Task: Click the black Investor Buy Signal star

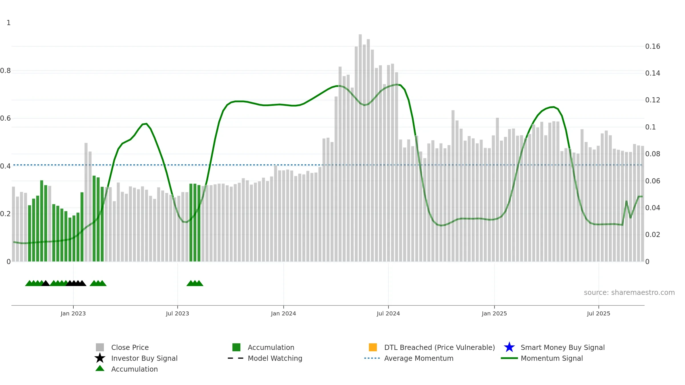Action: (100, 358)
